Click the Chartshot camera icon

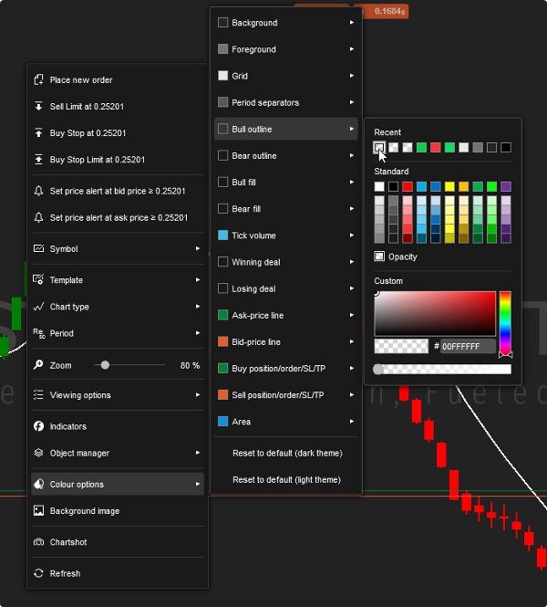(38, 542)
